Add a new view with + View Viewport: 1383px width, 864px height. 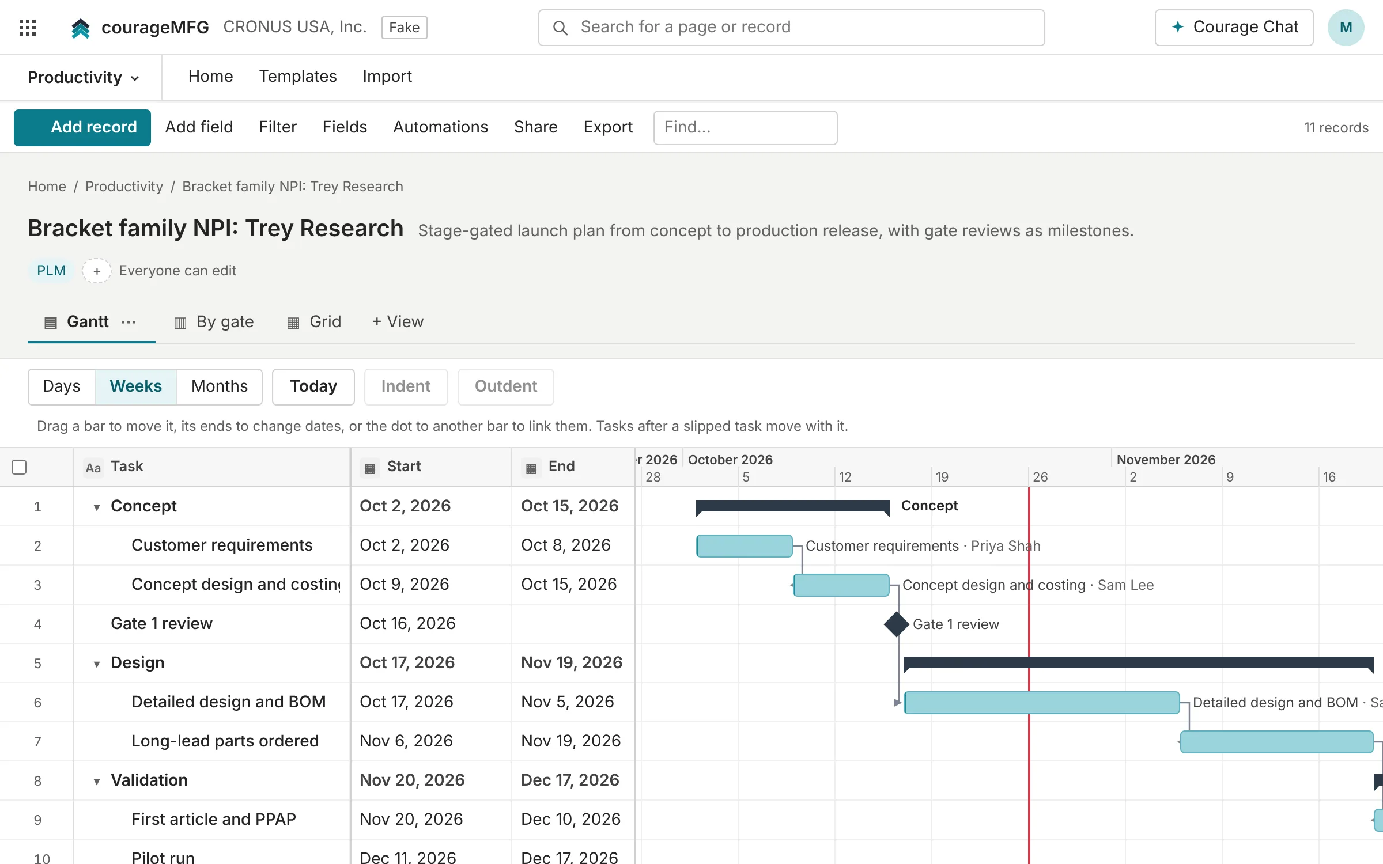pos(398,322)
